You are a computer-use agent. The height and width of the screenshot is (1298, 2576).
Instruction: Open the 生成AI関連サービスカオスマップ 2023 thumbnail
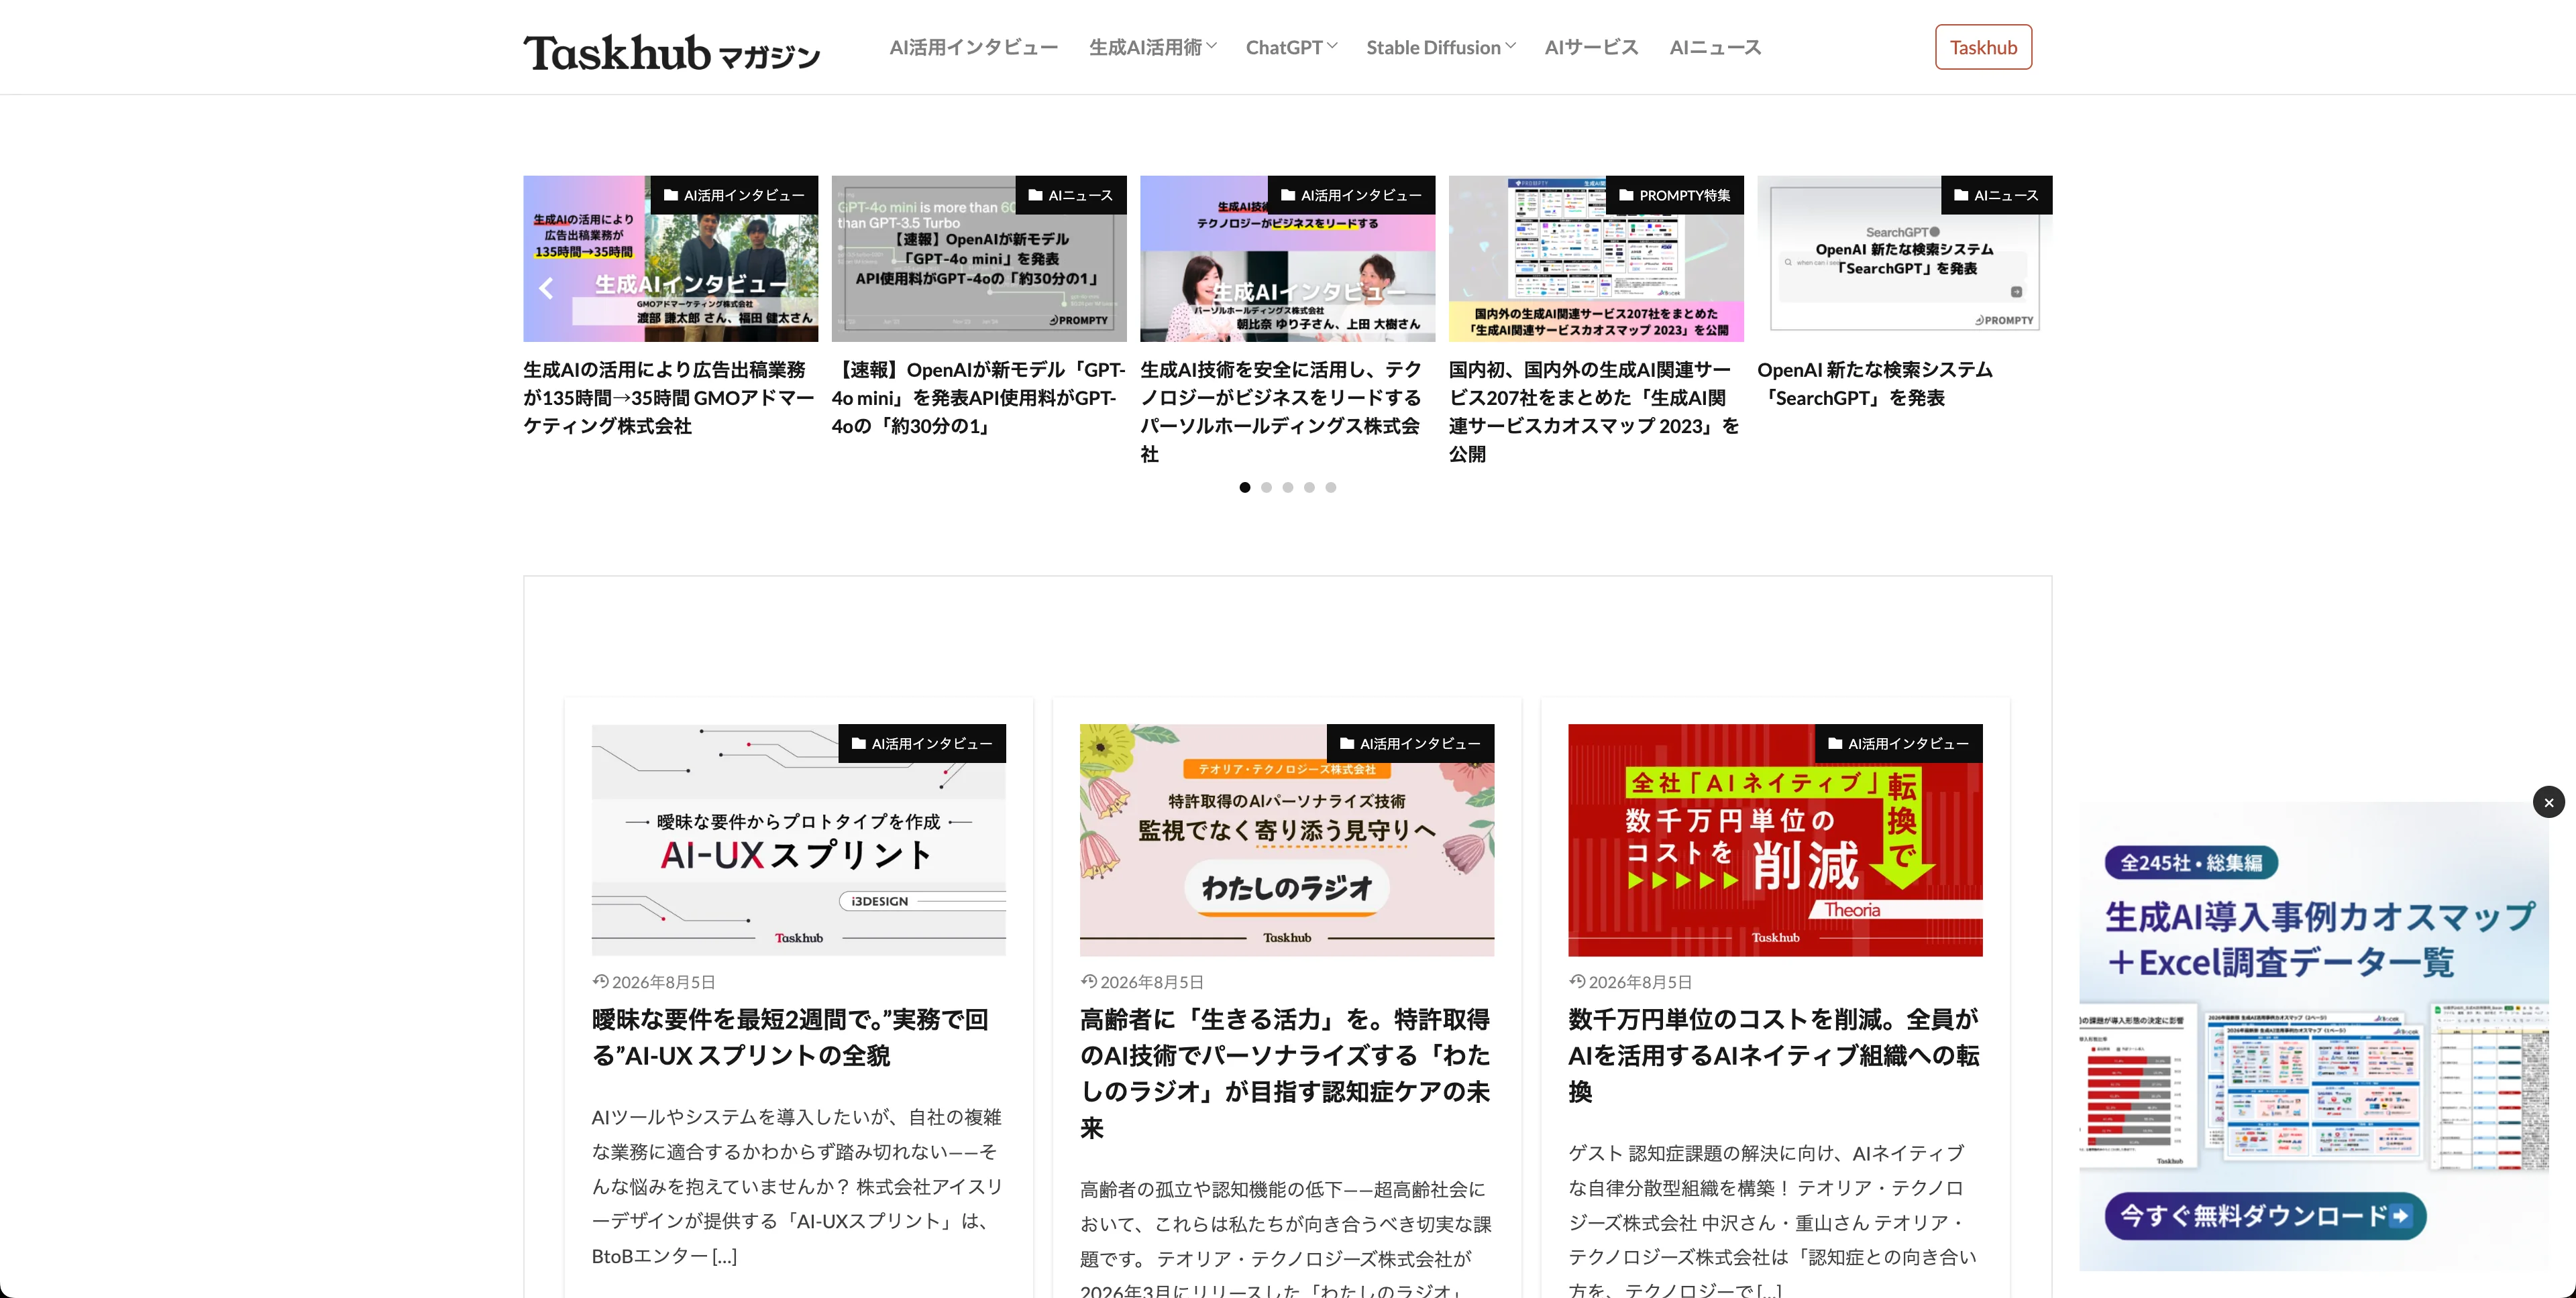click(x=1596, y=259)
